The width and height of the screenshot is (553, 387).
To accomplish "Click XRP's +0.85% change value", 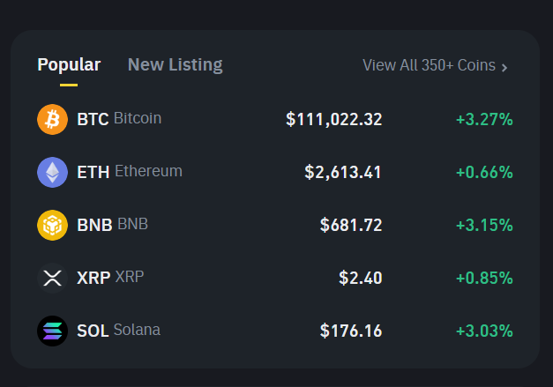I will pyautogui.click(x=484, y=279).
